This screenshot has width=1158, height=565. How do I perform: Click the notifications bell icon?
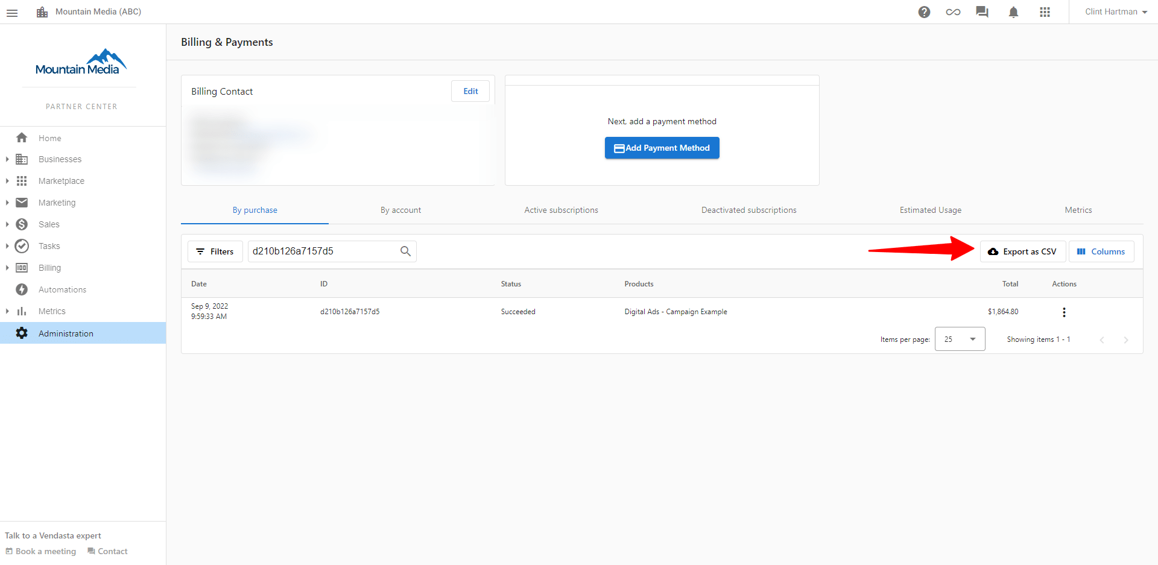click(x=1013, y=11)
